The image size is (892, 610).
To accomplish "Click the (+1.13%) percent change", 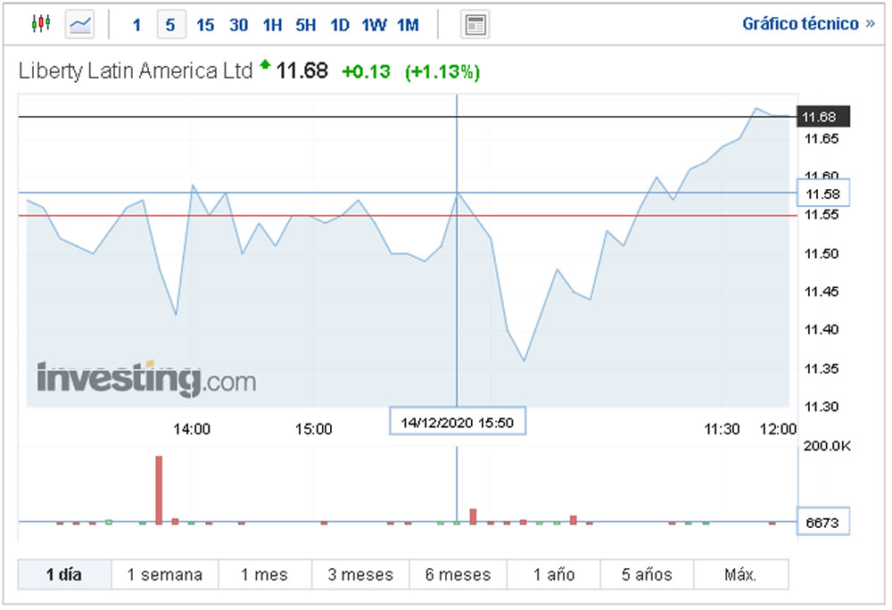I will [442, 71].
